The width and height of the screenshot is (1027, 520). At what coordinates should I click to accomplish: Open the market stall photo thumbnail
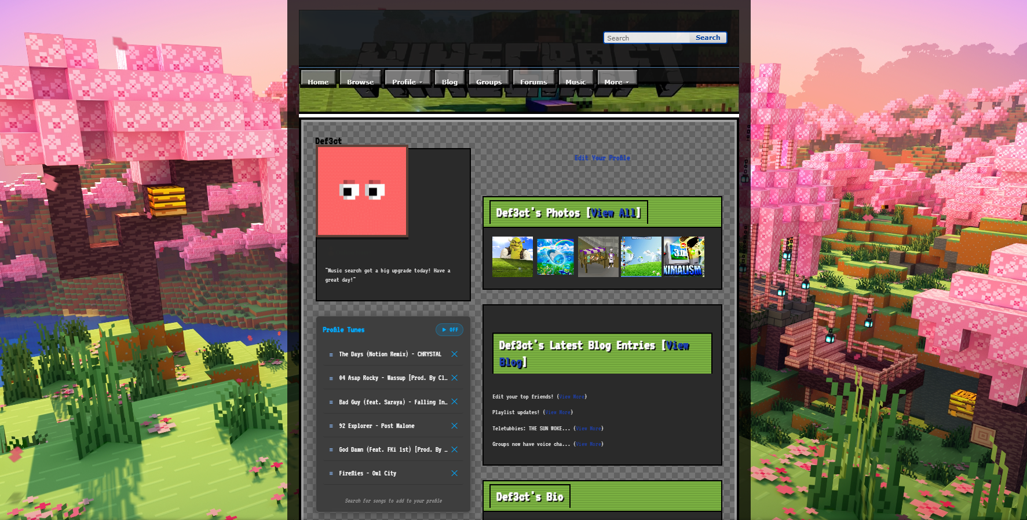(598, 257)
